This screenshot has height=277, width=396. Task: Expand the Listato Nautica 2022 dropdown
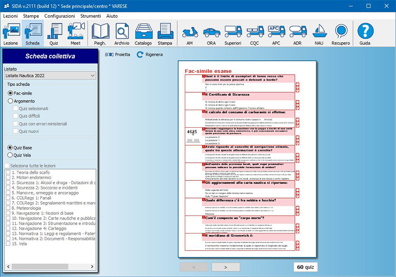point(49,76)
